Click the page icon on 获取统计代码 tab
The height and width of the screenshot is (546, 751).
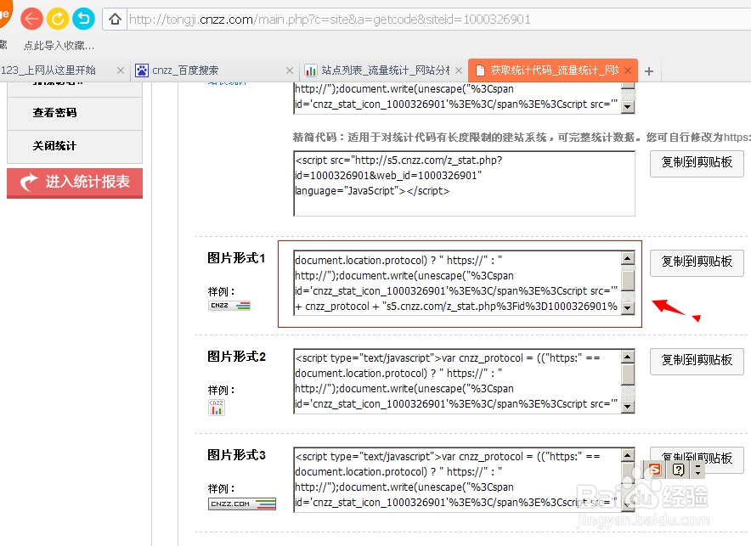point(480,70)
